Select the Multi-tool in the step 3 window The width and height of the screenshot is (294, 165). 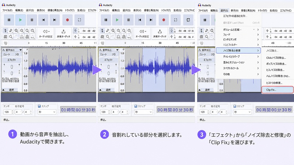pyautogui.click(x=201, y=37)
